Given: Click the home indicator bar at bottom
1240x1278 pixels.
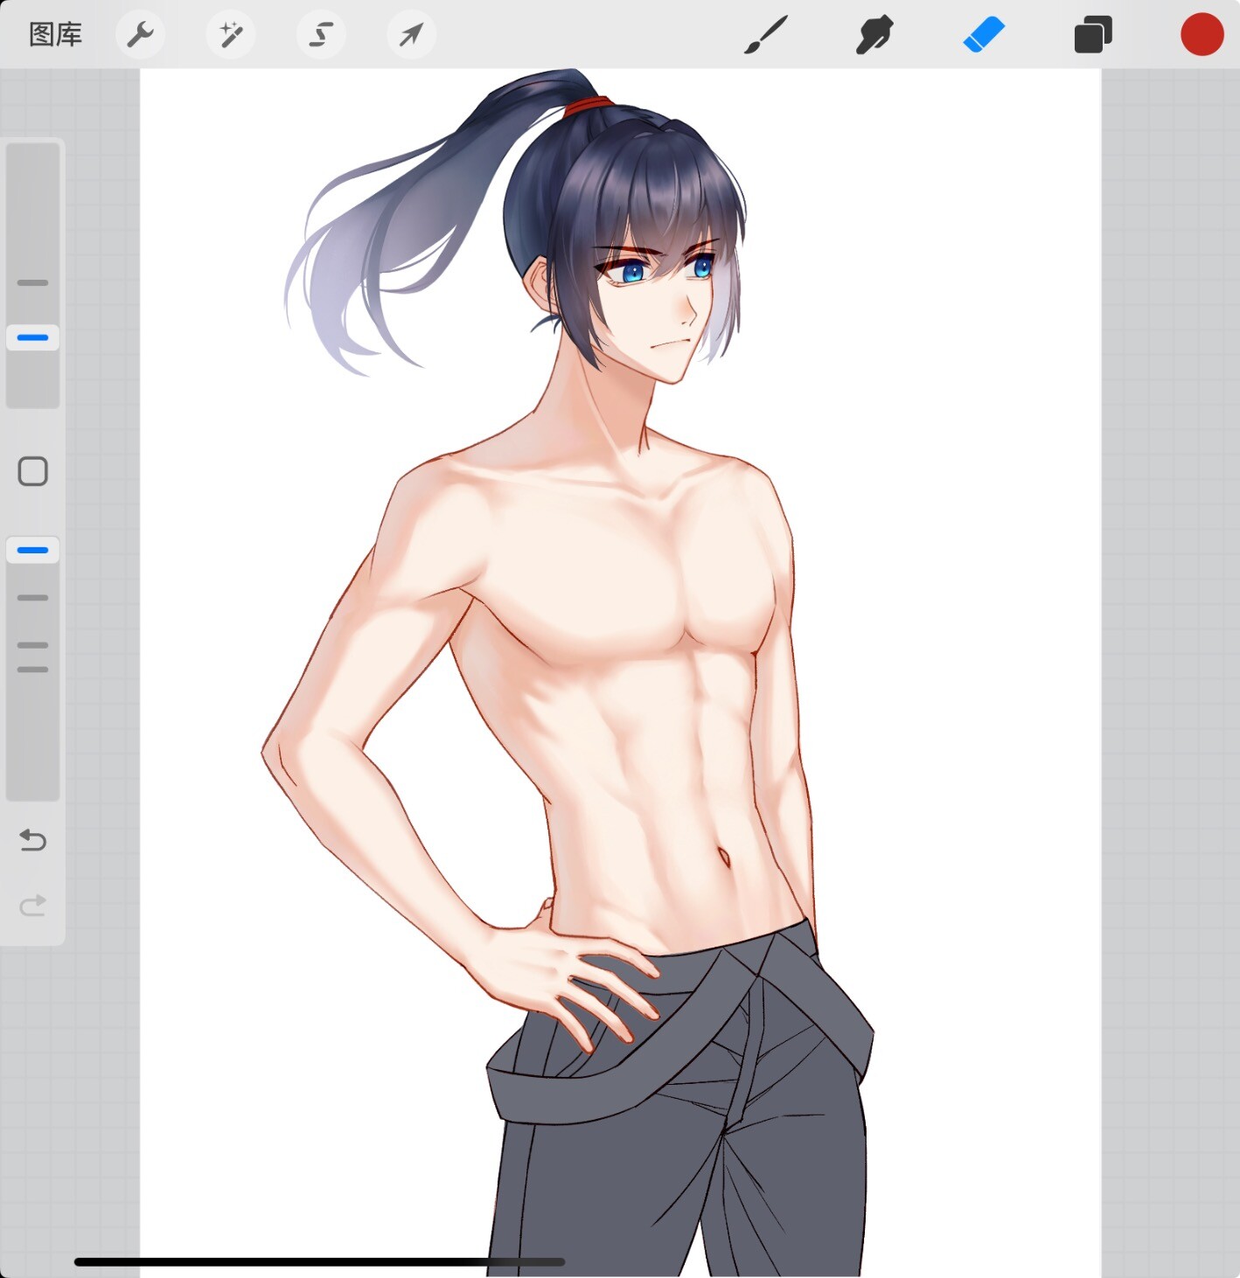Looking at the screenshot, I should point(319,1261).
